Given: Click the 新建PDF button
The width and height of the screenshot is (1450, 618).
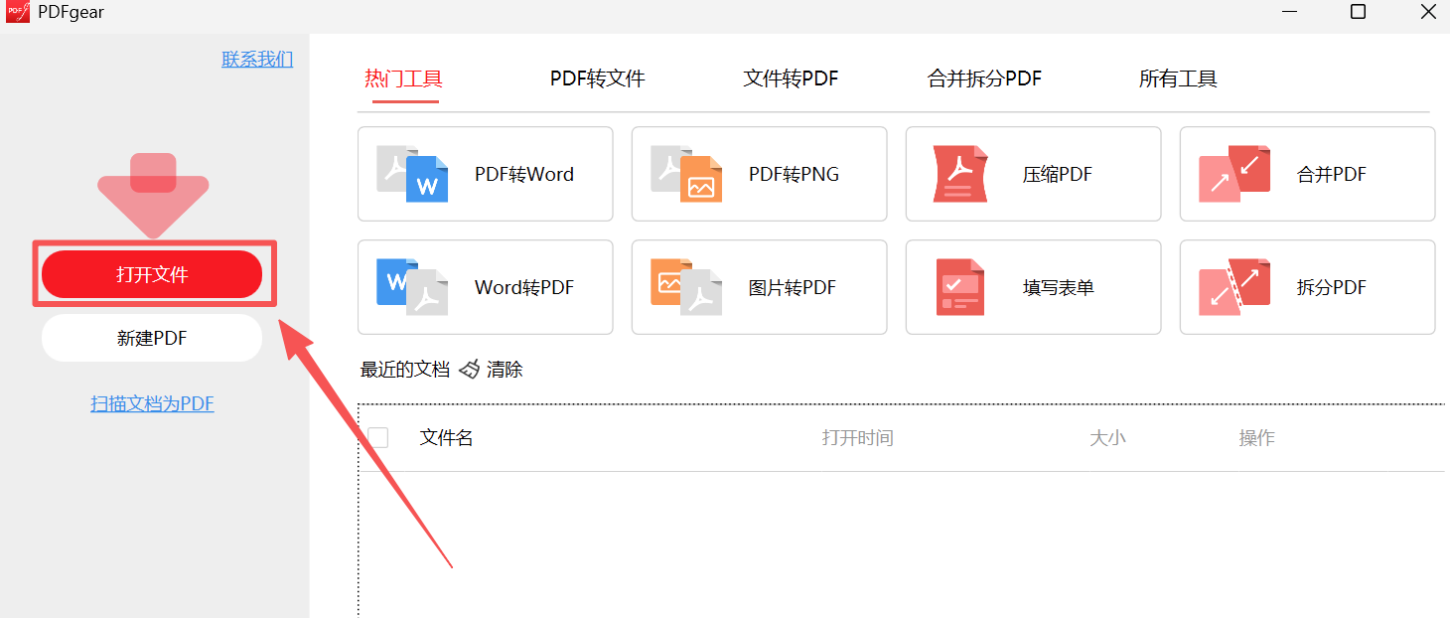Looking at the screenshot, I should tap(151, 338).
